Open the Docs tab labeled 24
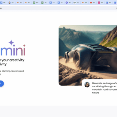Viewport: 117px width, 117px height. tap(60, 3)
